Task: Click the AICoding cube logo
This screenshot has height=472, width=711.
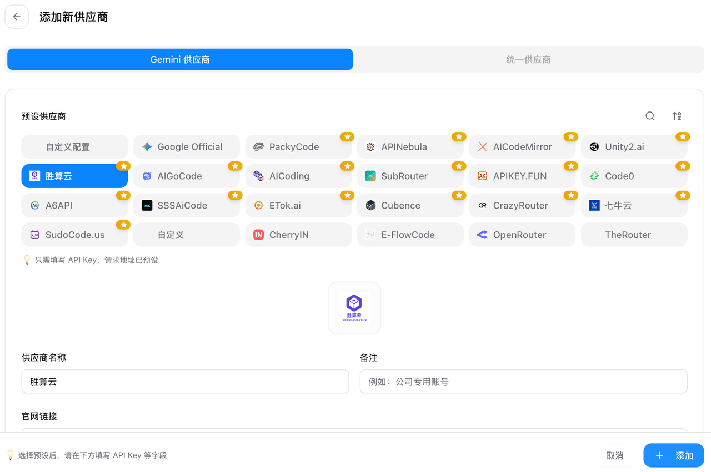Action: tap(258, 176)
